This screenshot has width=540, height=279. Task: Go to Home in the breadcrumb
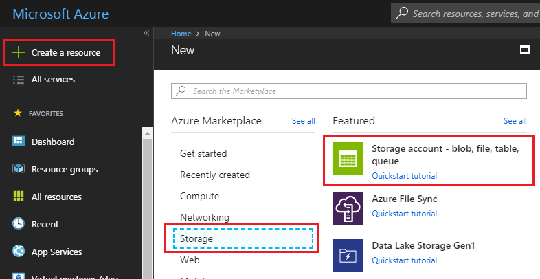tap(181, 33)
